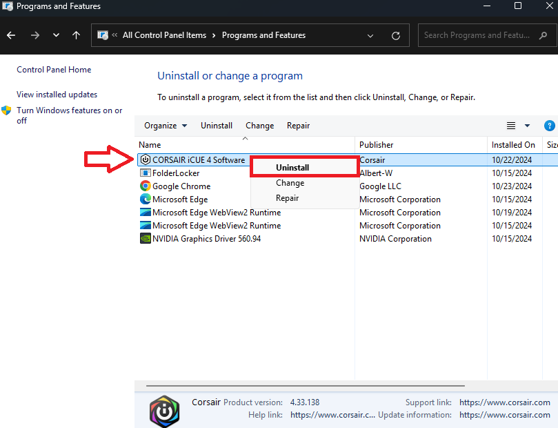Click All Control Panel Items breadcrumb

click(164, 35)
